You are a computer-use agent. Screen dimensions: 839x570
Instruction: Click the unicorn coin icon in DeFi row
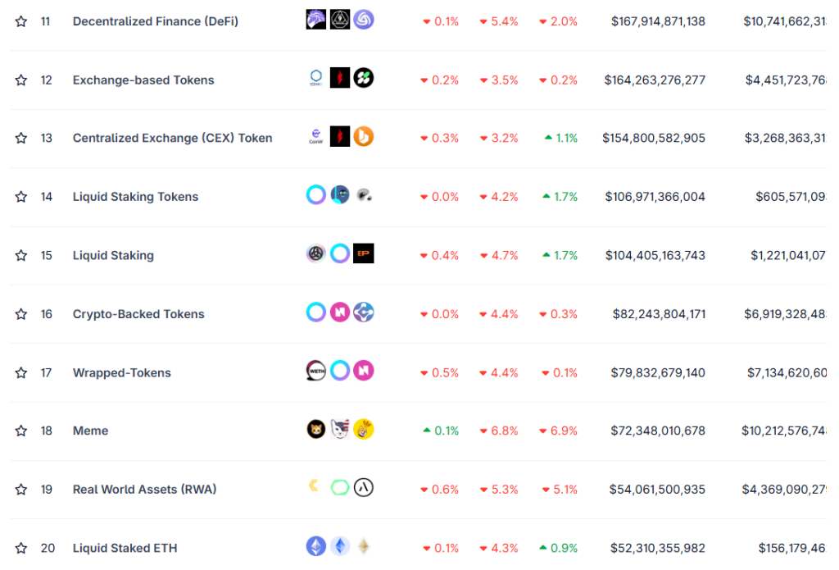[316, 20]
